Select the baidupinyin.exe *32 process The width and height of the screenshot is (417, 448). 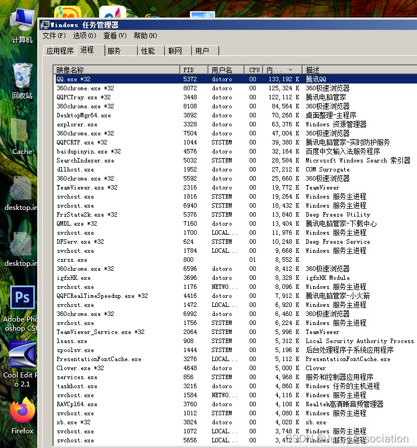236,151
